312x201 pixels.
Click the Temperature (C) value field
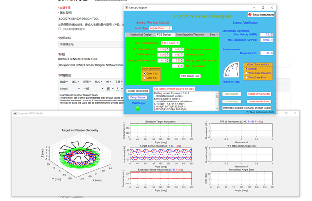[265, 53]
